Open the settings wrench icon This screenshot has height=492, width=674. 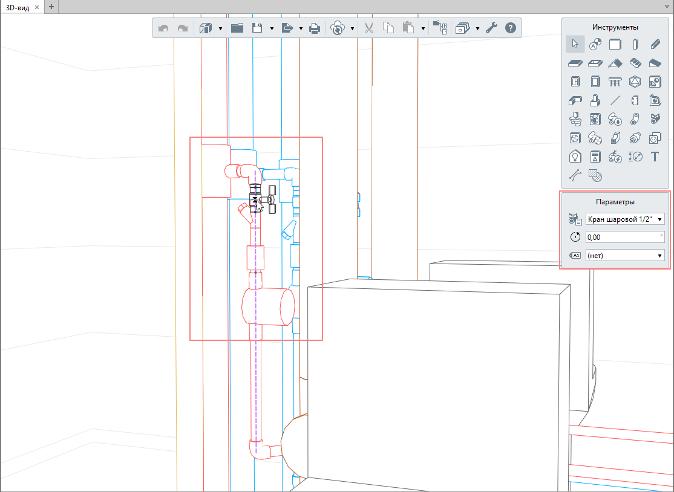(492, 28)
